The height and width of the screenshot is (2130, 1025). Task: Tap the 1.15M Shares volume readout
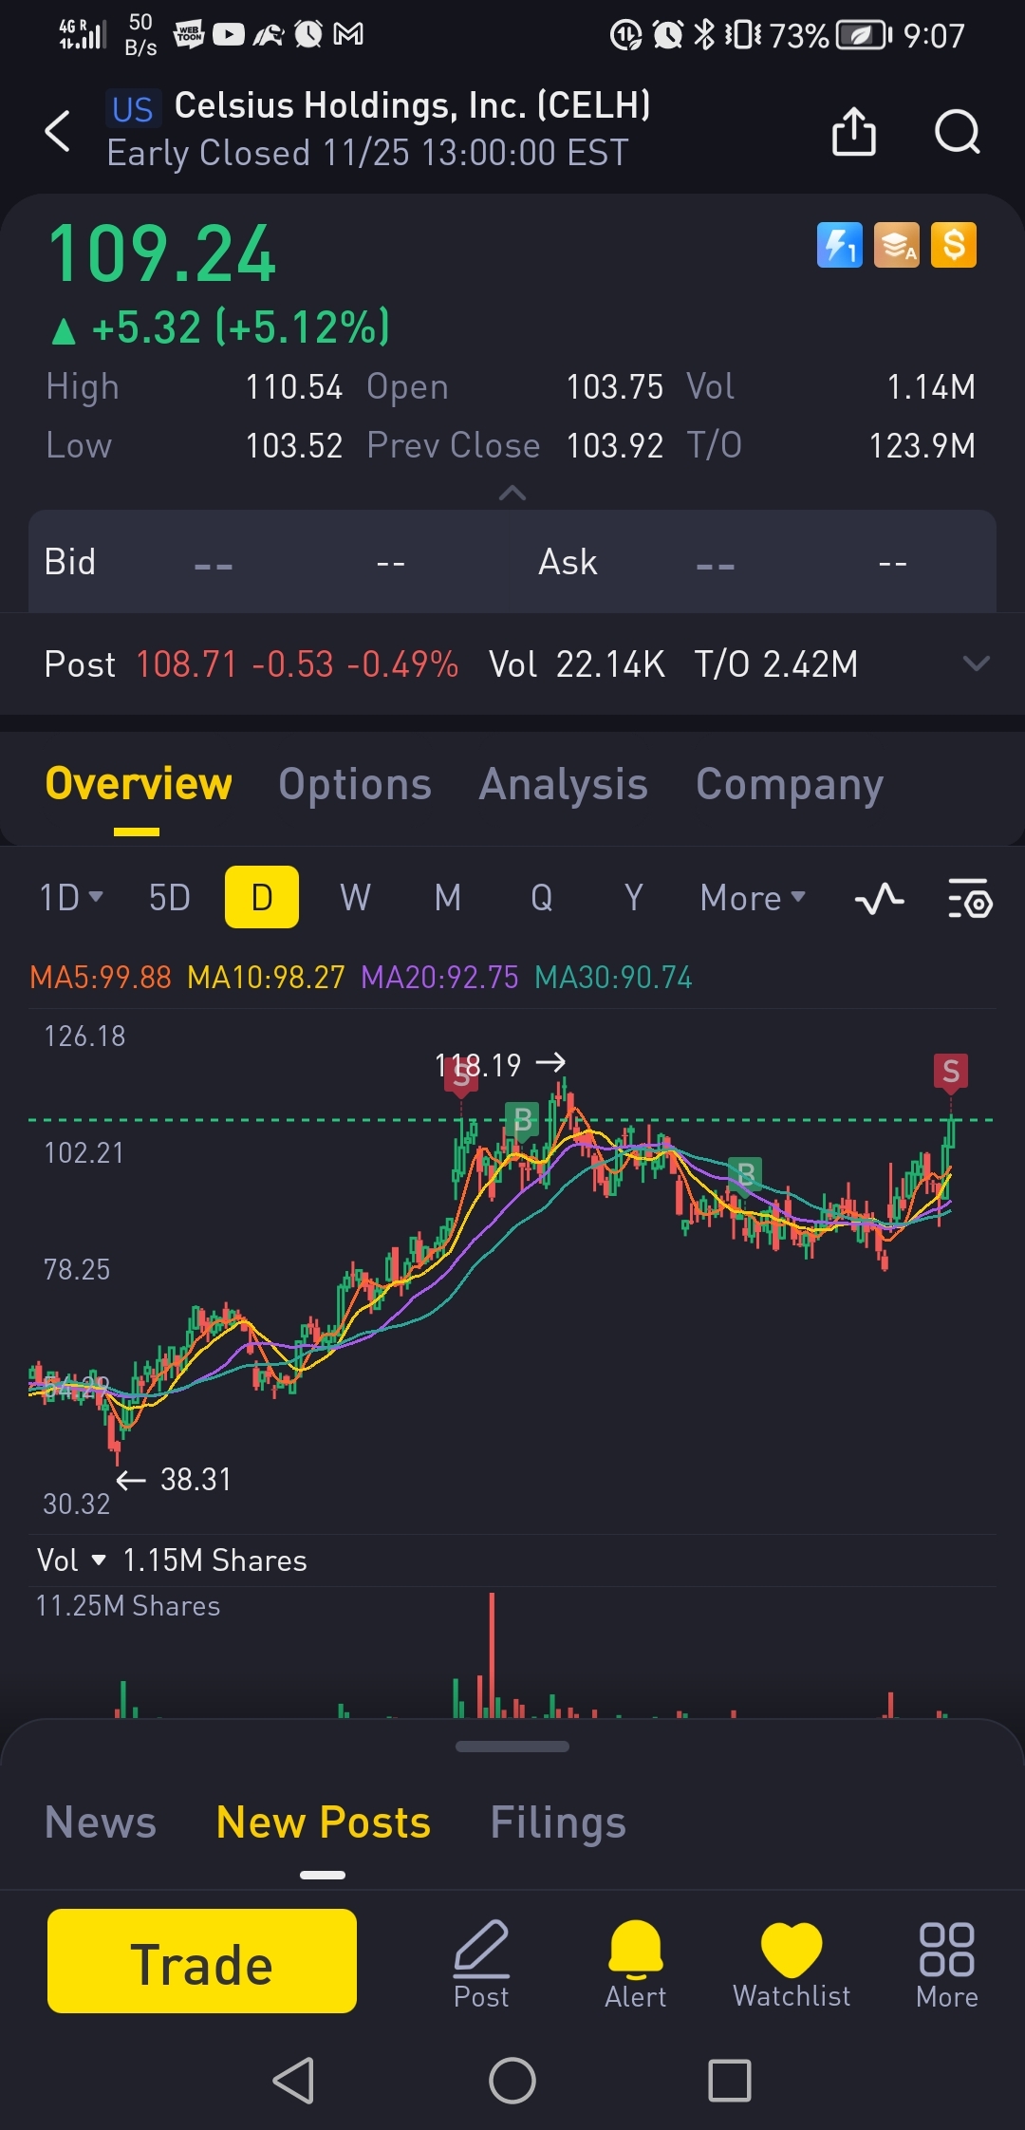point(215,1560)
